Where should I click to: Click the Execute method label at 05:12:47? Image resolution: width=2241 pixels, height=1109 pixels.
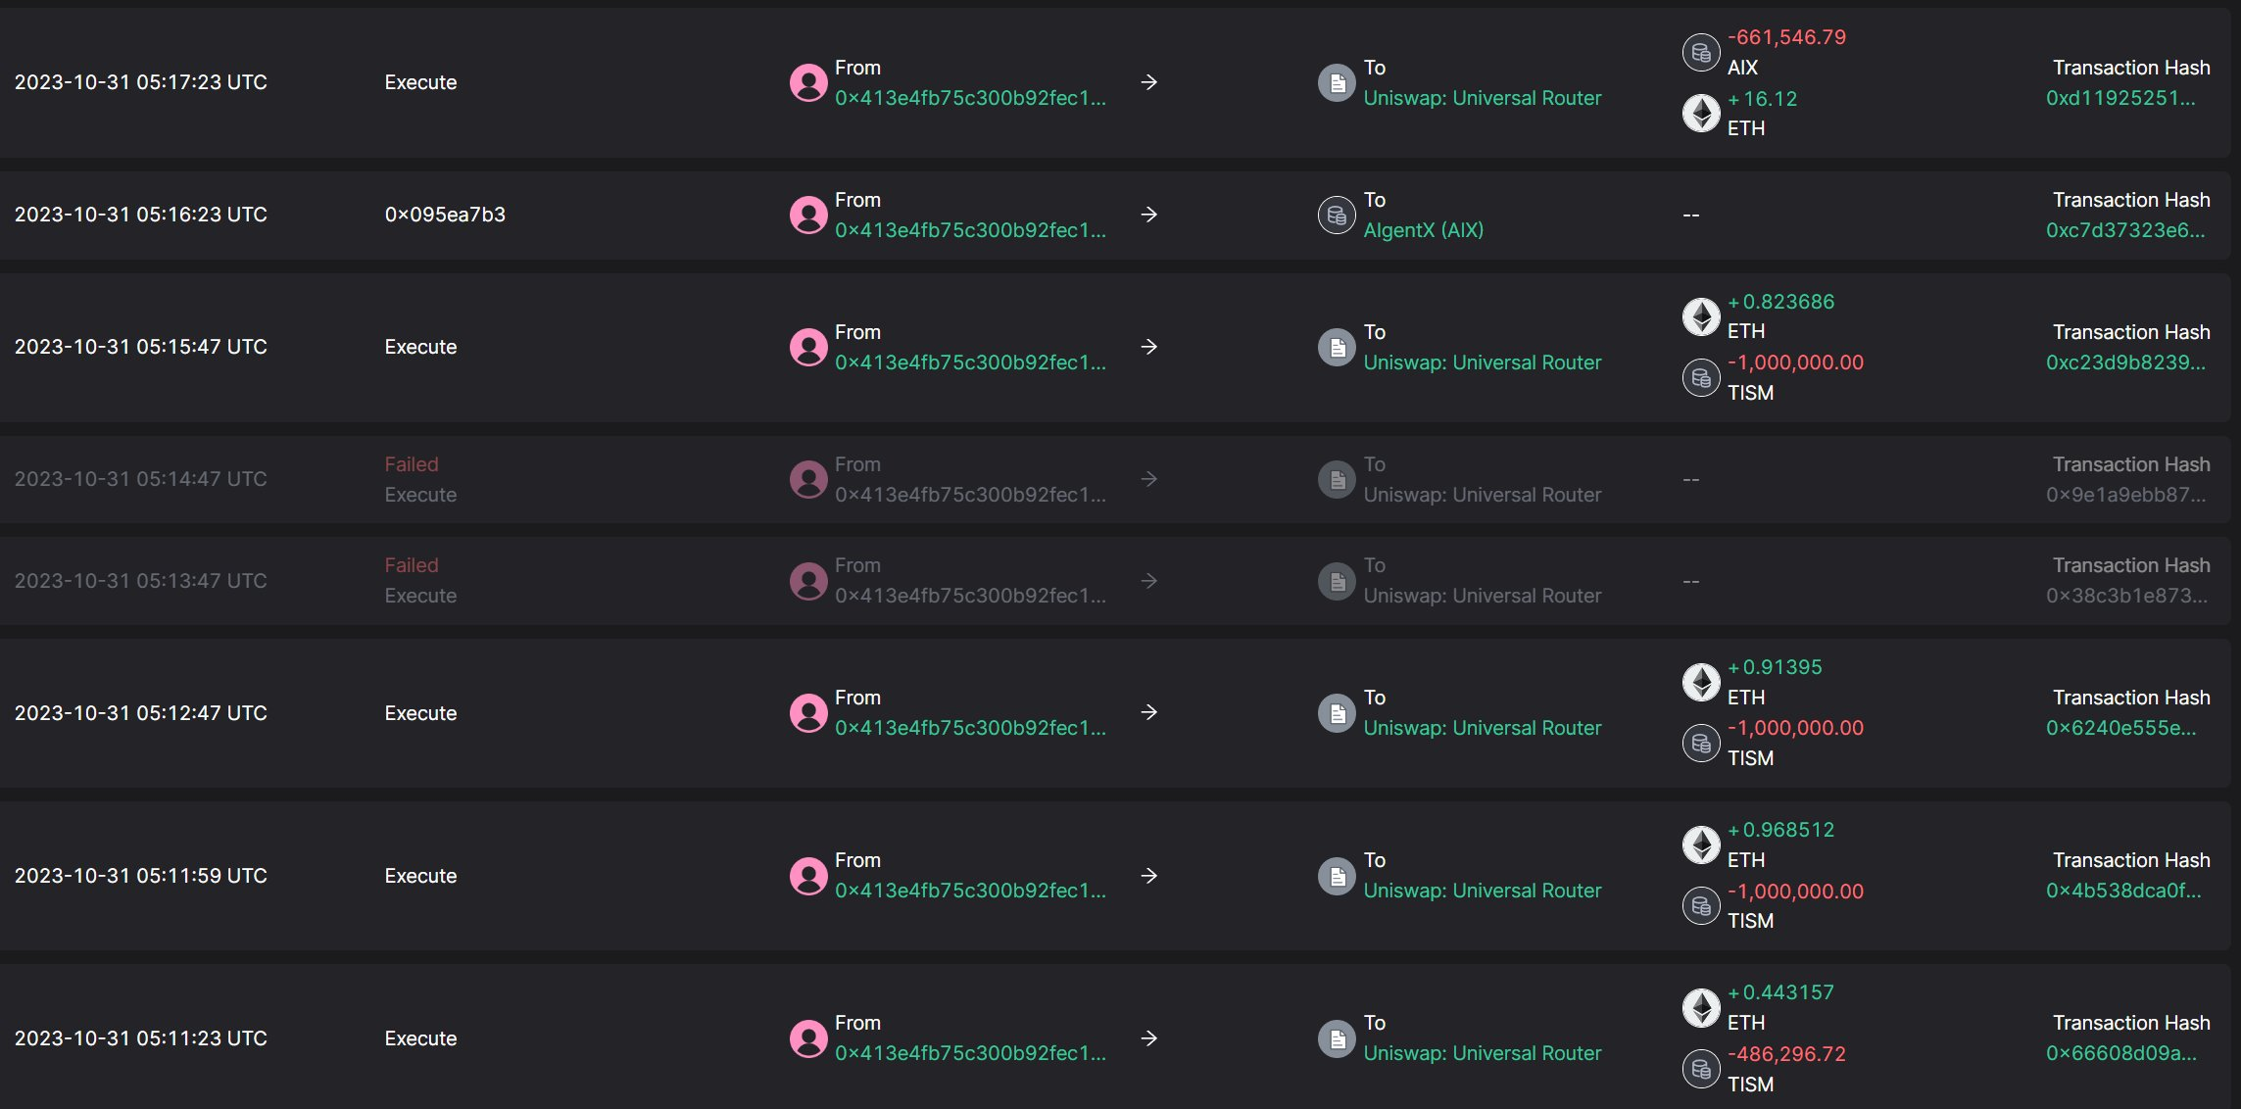(420, 713)
